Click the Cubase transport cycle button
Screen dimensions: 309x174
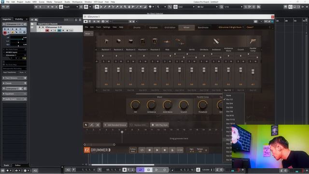[x=140, y=170]
